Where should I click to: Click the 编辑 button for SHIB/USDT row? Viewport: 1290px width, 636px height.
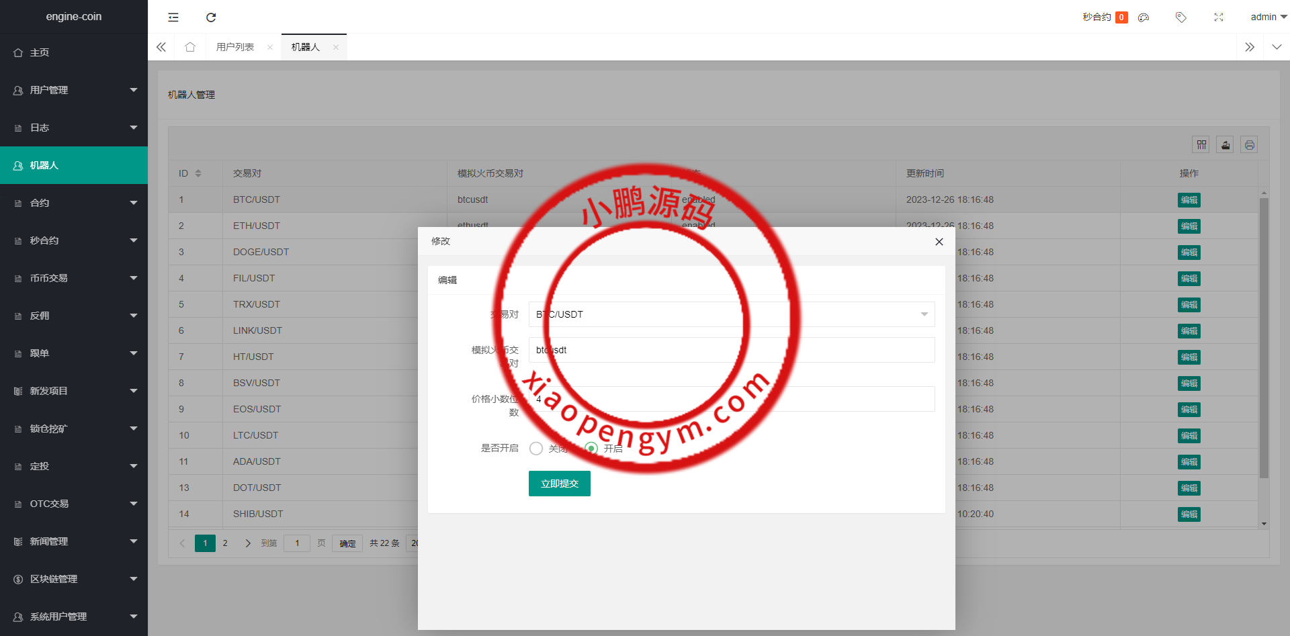click(1189, 514)
